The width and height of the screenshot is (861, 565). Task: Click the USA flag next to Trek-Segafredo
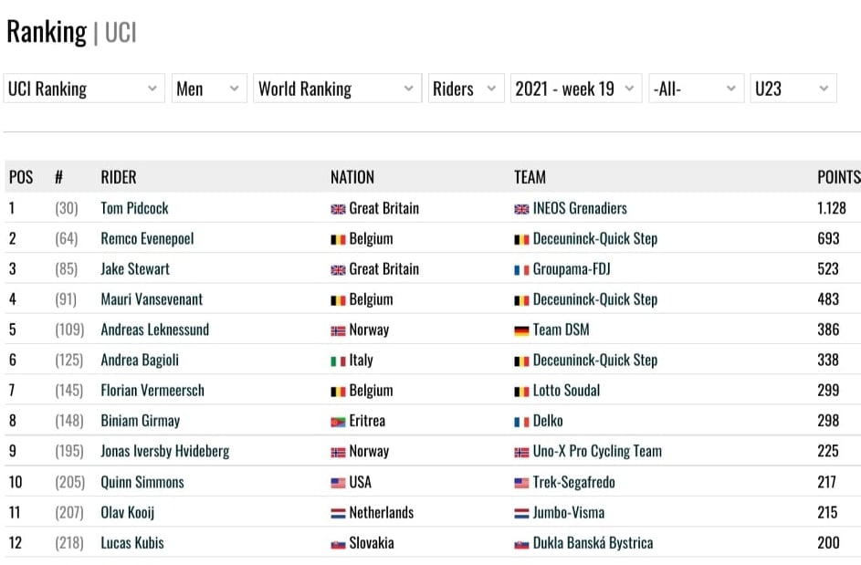tap(521, 483)
